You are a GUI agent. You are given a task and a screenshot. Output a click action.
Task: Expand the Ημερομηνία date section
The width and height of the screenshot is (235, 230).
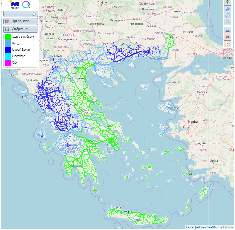click(x=21, y=21)
